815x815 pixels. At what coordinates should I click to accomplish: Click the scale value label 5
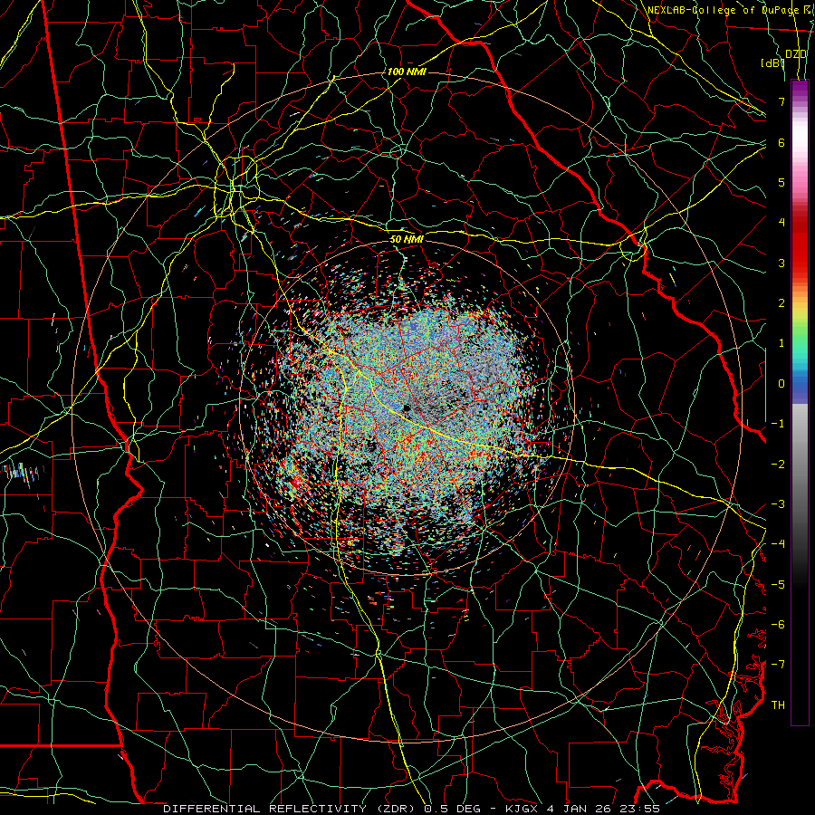[781, 182]
